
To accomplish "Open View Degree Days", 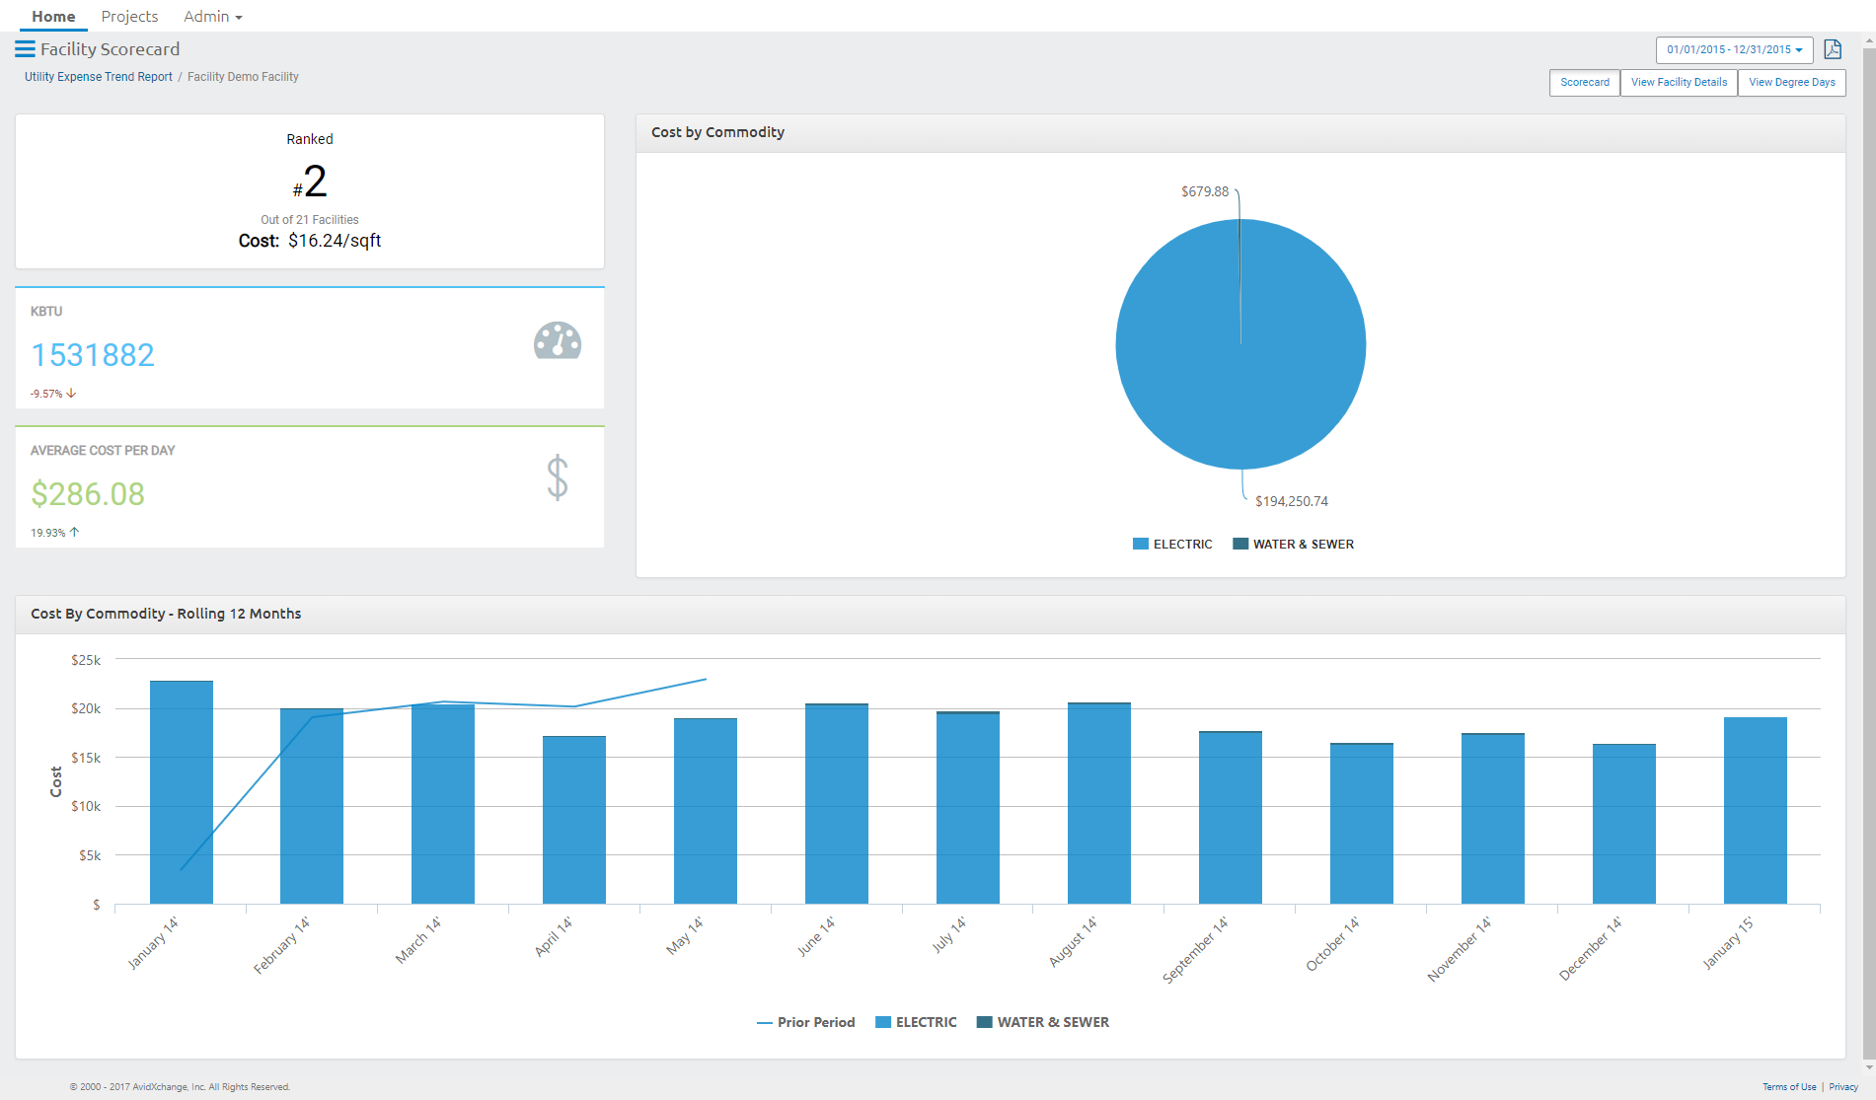I will click(x=1791, y=83).
